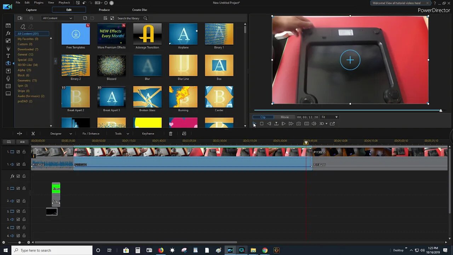Click the preview quality/display options icon
The height and width of the screenshot is (255, 453).
306,124
